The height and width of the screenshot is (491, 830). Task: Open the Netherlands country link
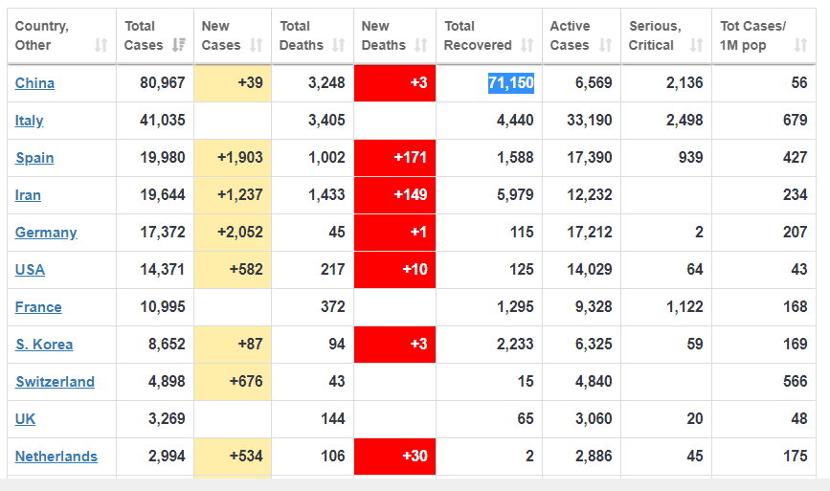pyautogui.click(x=56, y=457)
